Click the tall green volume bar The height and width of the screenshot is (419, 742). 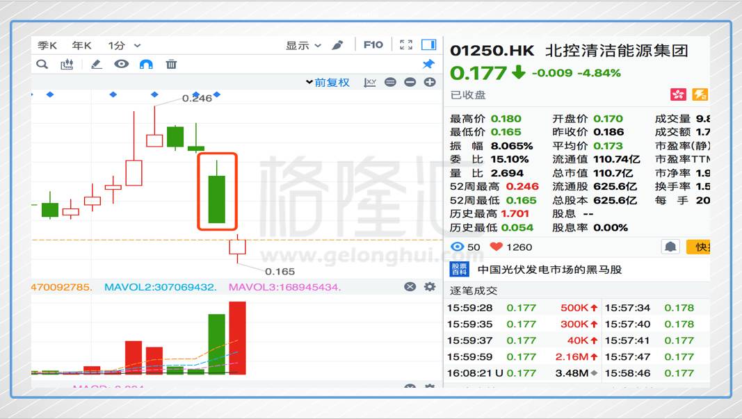pyautogui.click(x=217, y=344)
